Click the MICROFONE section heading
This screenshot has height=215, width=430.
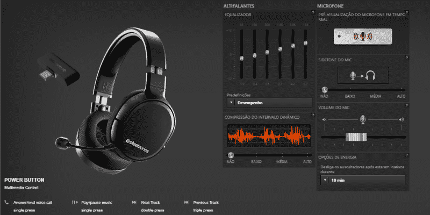click(331, 6)
